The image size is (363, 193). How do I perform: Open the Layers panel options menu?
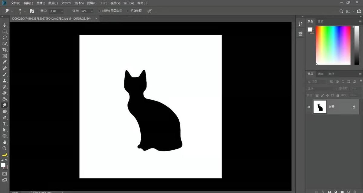click(360, 74)
